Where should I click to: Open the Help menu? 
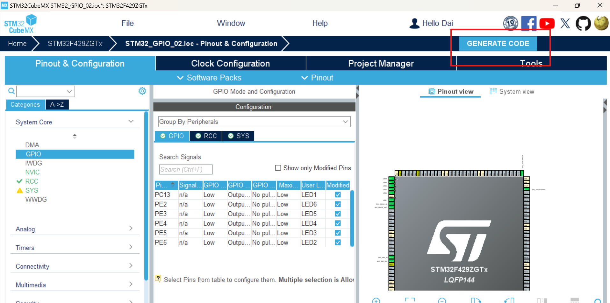(320, 23)
